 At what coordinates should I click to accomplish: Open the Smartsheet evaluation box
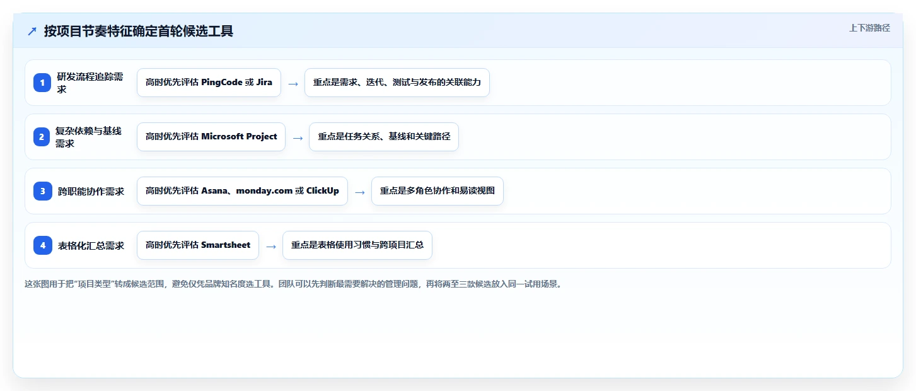tap(198, 245)
